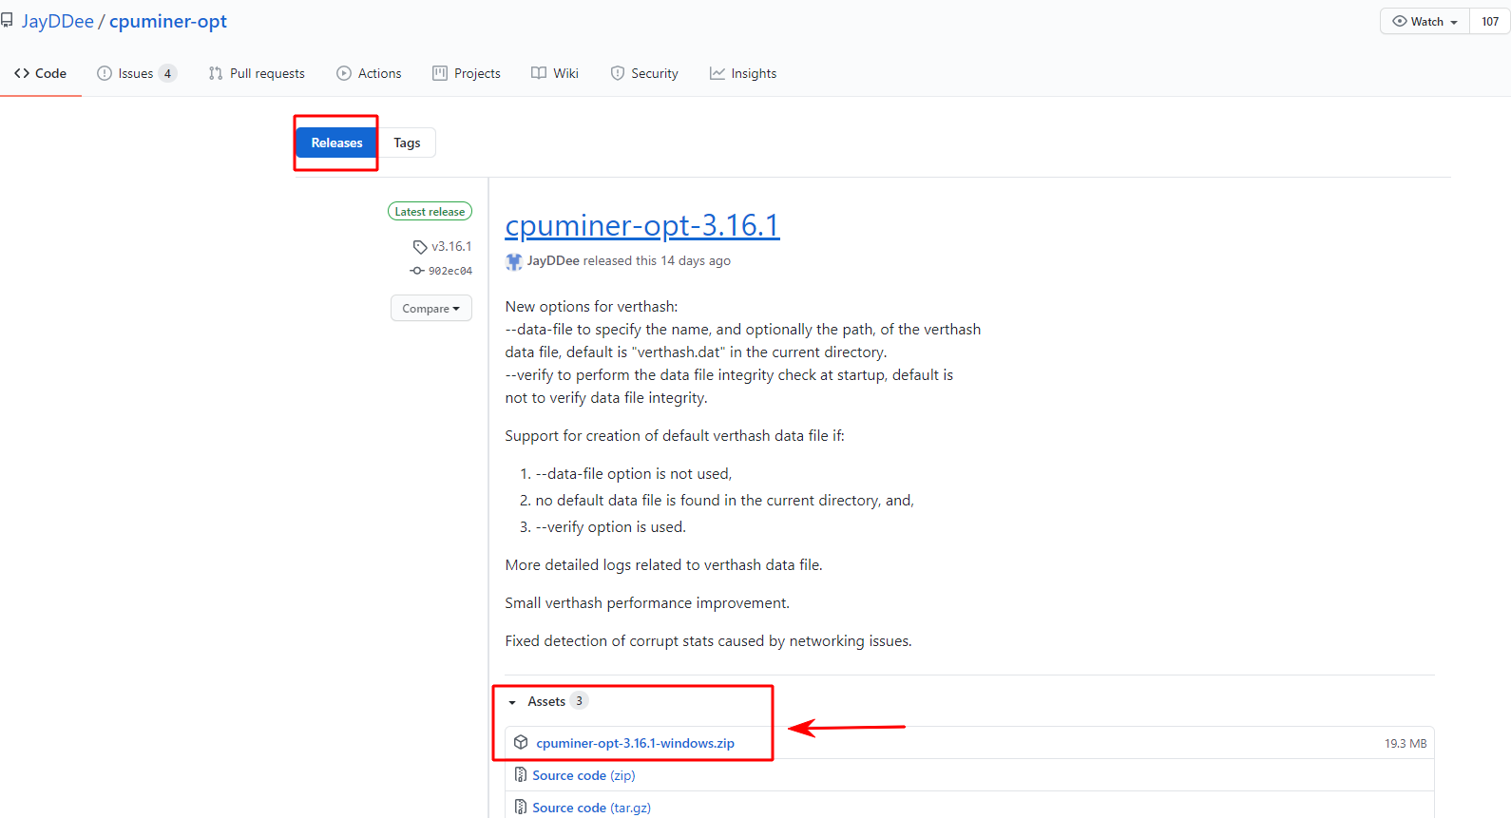The height and width of the screenshot is (818, 1511).
Task: Open the Insights tab
Action: click(743, 73)
